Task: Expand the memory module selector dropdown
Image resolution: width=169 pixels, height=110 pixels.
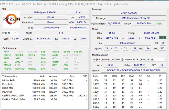Action: pos(129,60)
